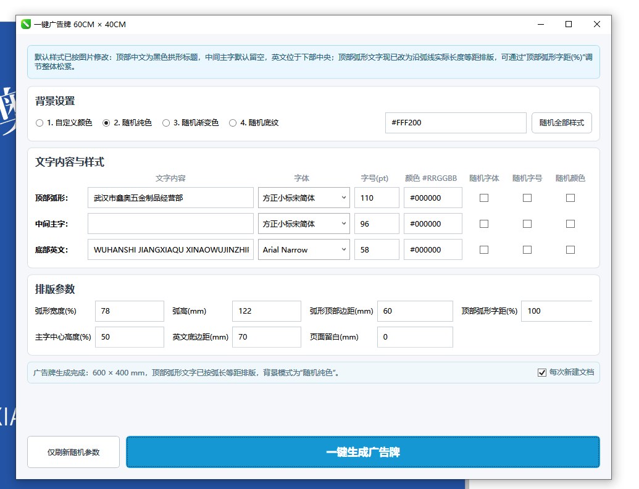Viewport: 639px width, 489px height.
Task: Choose the 随机底纹 background radio button
Action: (x=233, y=123)
